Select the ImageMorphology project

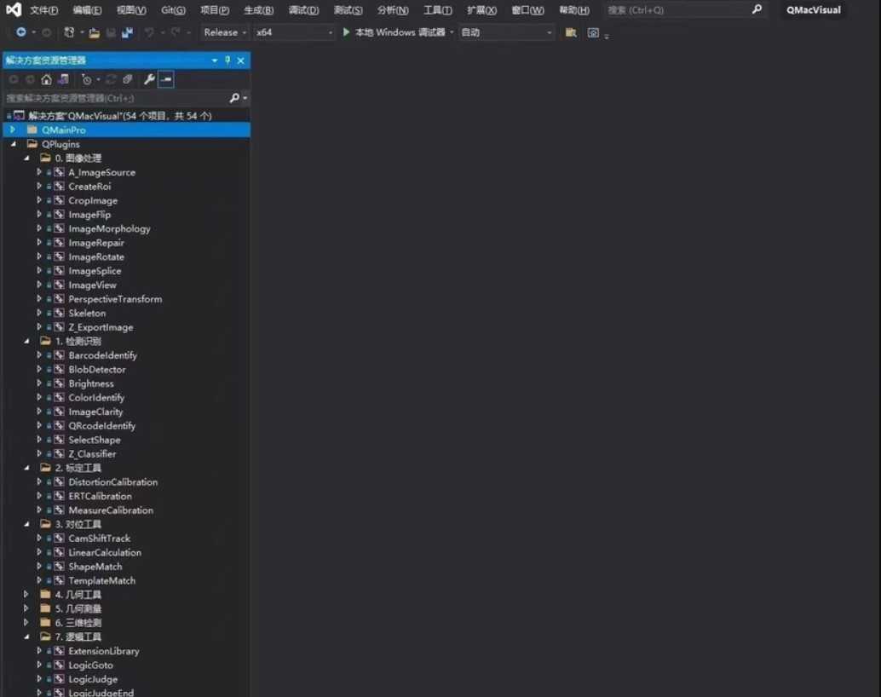(109, 228)
